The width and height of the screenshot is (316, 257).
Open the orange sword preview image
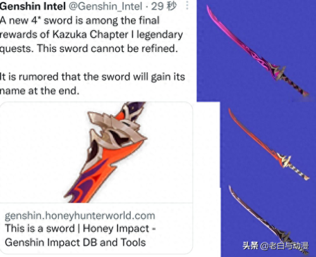(96, 153)
